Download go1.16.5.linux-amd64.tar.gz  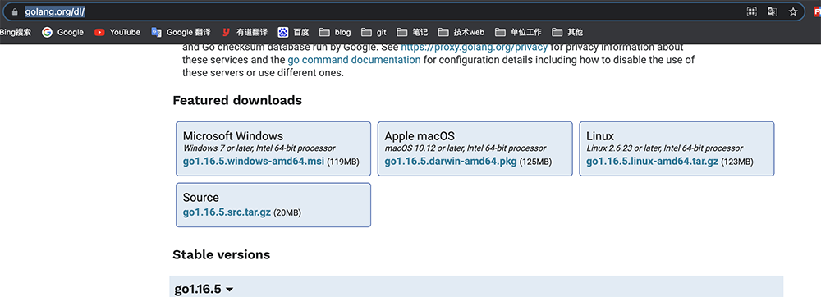pyautogui.click(x=652, y=161)
